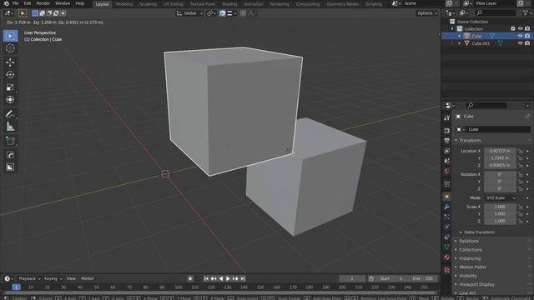Image resolution: width=534 pixels, height=300 pixels.
Task: Pick the Annotate tool
Action: point(10,114)
